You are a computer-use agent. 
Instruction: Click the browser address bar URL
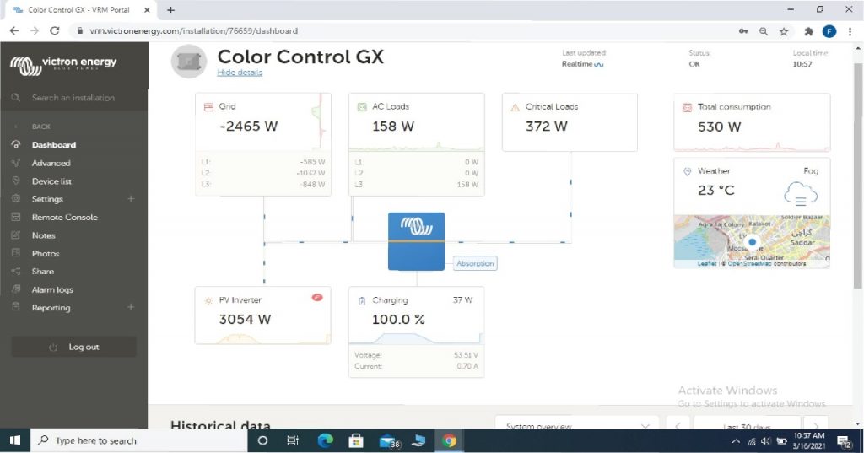tap(193, 31)
